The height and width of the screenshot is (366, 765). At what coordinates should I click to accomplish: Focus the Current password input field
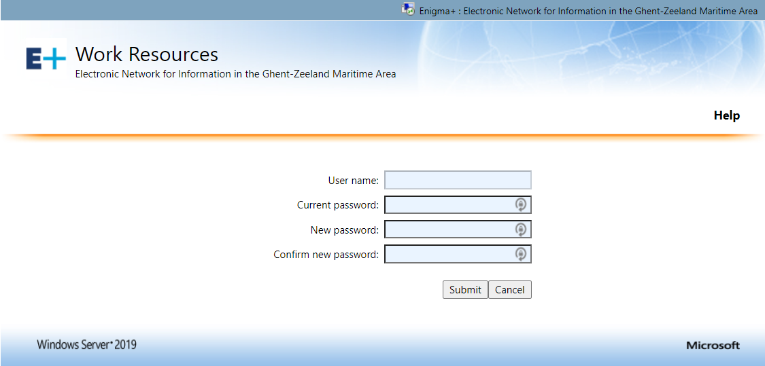(x=449, y=205)
